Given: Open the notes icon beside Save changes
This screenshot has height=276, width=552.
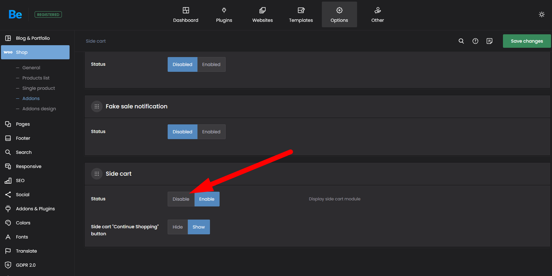Looking at the screenshot, I should pyautogui.click(x=489, y=41).
